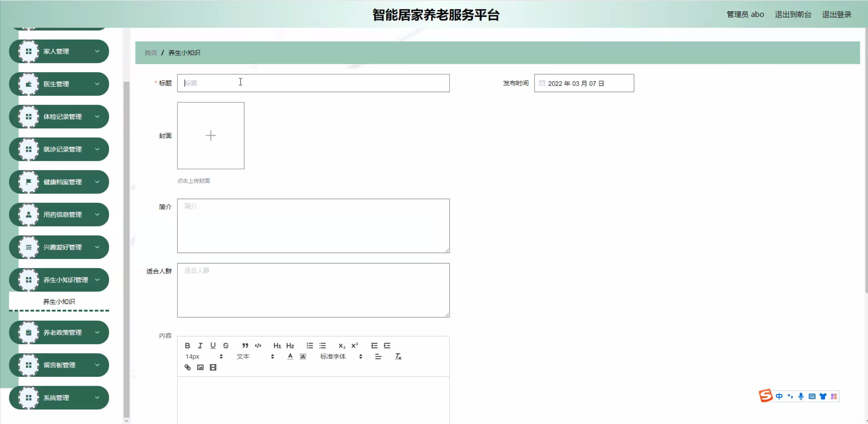Toggle underline formatting in the editor
Image resolution: width=868 pixels, height=424 pixels.
coord(213,345)
